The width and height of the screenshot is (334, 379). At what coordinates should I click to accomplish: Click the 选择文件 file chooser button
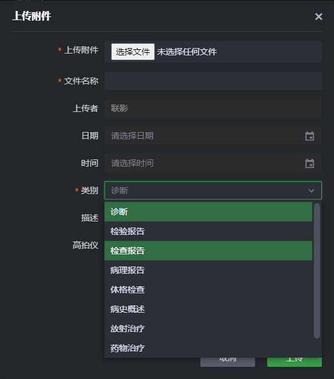coord(133,52)
